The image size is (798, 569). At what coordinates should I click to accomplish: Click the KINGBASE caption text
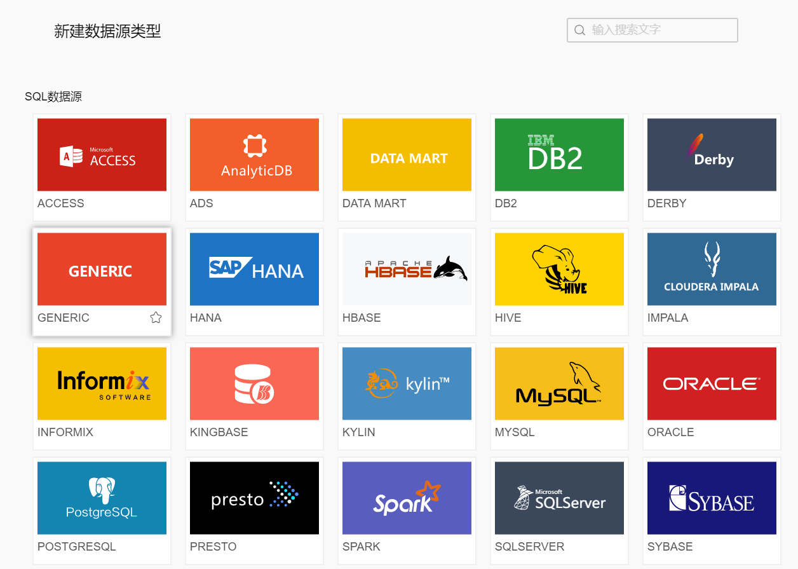pos(219,432)
